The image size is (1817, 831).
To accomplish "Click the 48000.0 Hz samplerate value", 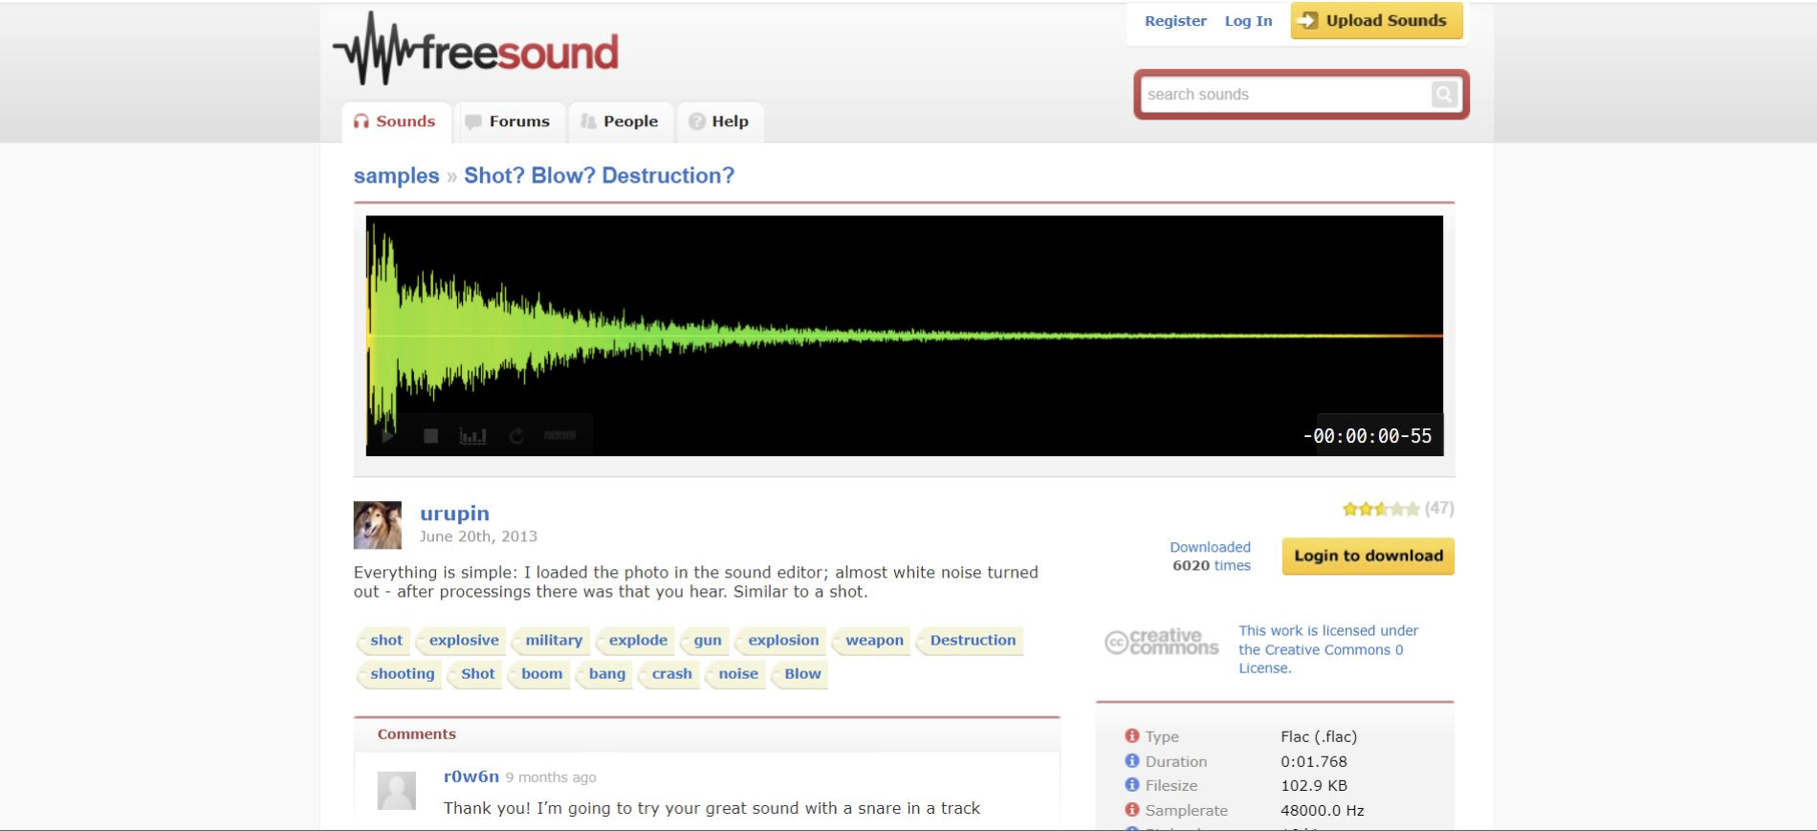I will pos(1323,810).
